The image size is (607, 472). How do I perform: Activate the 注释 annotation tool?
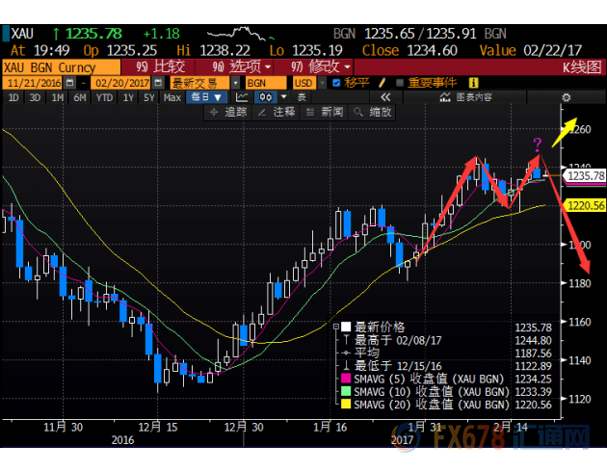click(x=277, y=112)
